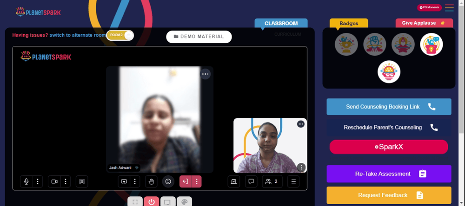The height and width of the screenshot is (206, 465).
Task: Open the more options on Jash Adwani's video
Action: tap(205, 74)
